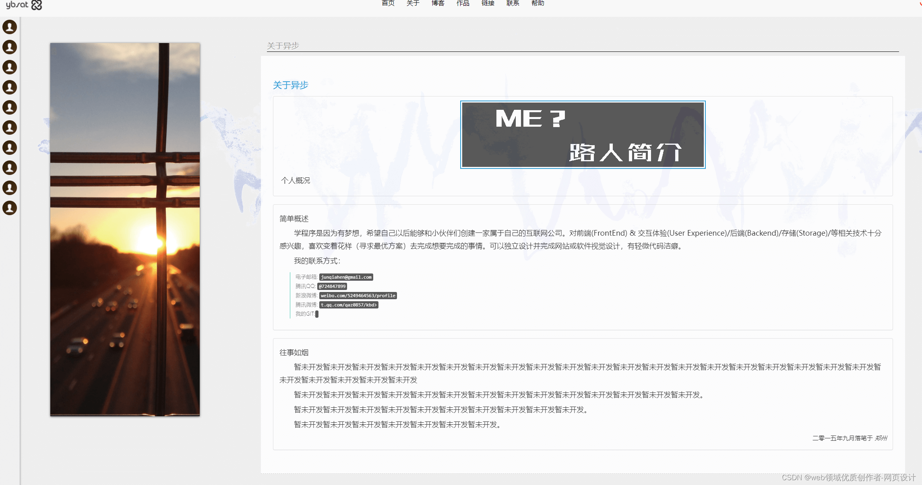Viewport: 922px width, 485px height.
Task: Click the t.qq.com/qaz0857/kbd> link
Action: 349,305
